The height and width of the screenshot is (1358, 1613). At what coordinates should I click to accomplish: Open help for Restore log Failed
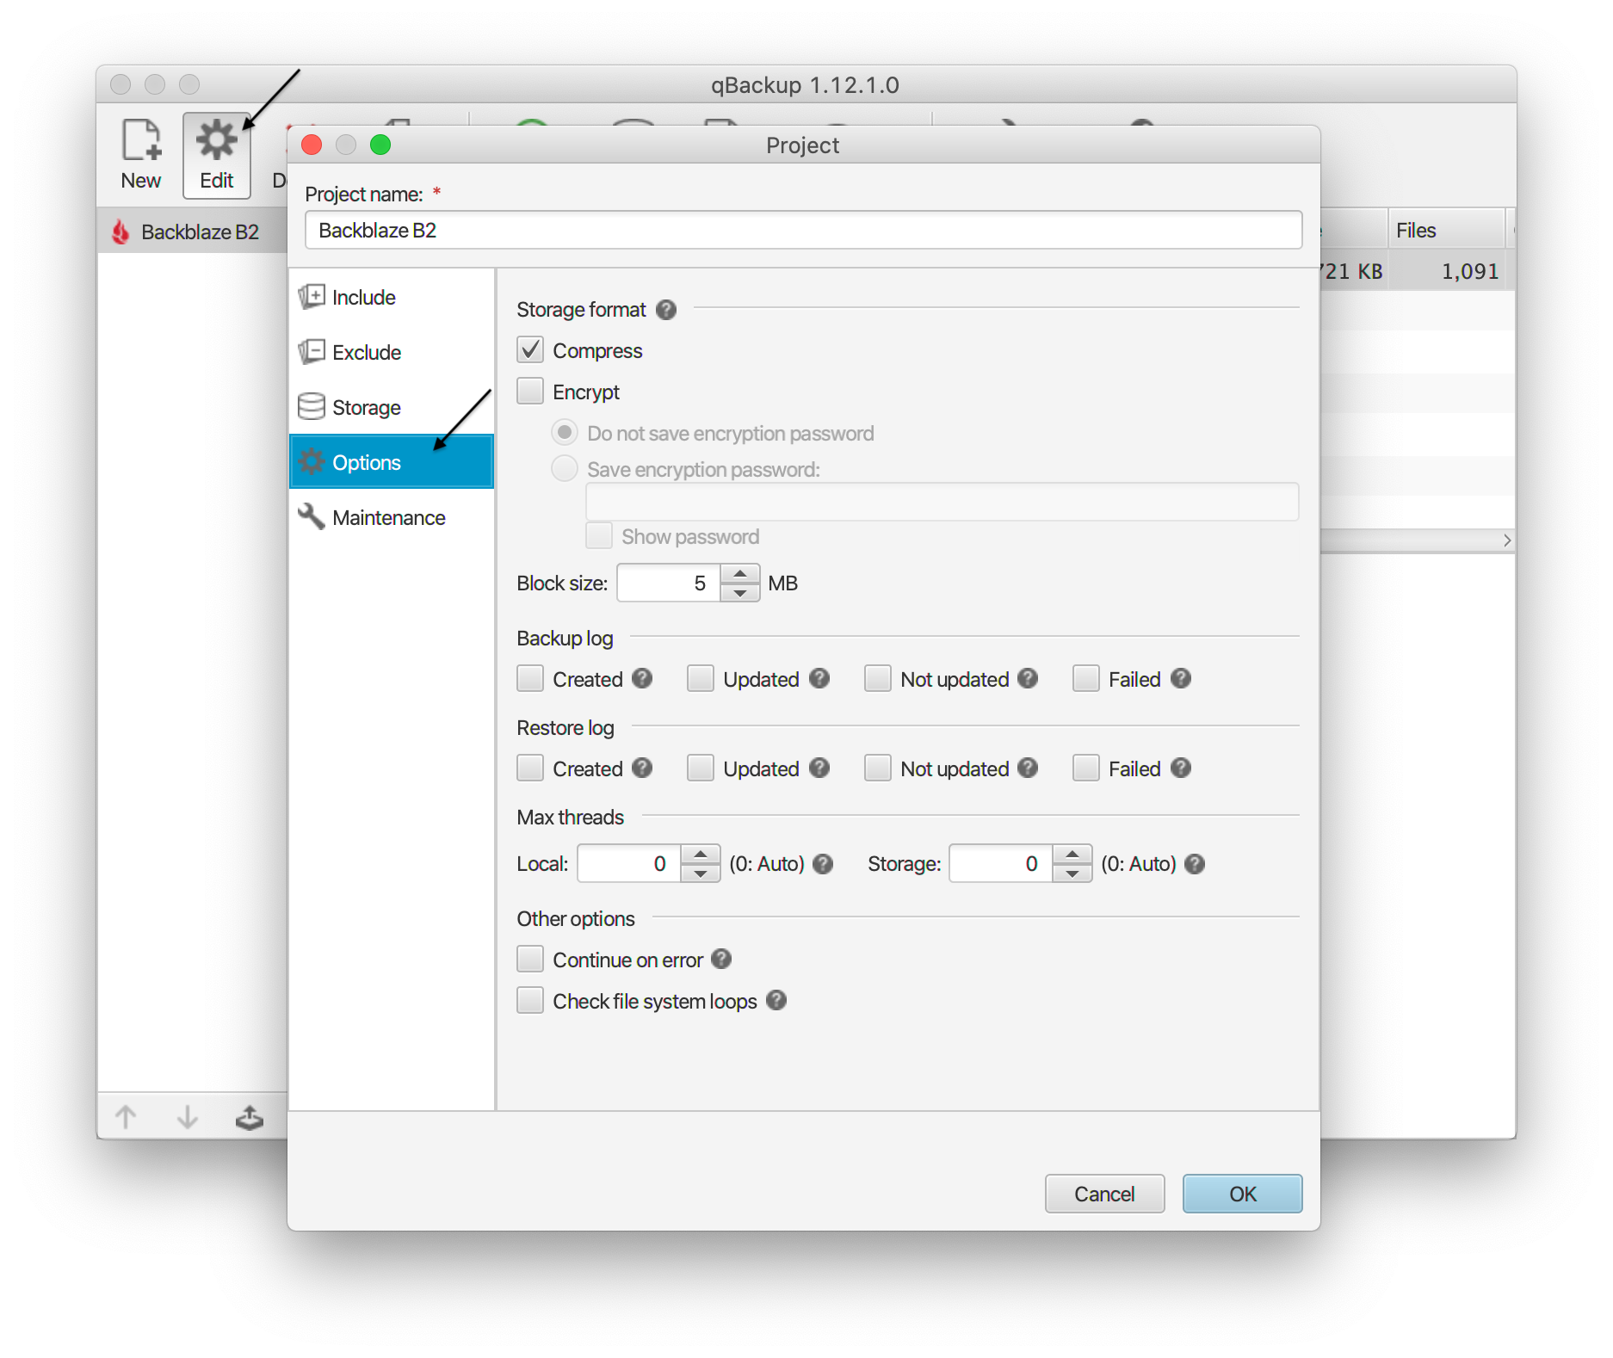tap(1181, 769)
